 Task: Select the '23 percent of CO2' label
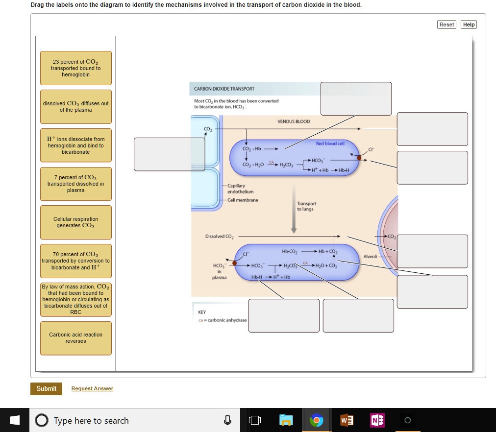click(75, 68)
